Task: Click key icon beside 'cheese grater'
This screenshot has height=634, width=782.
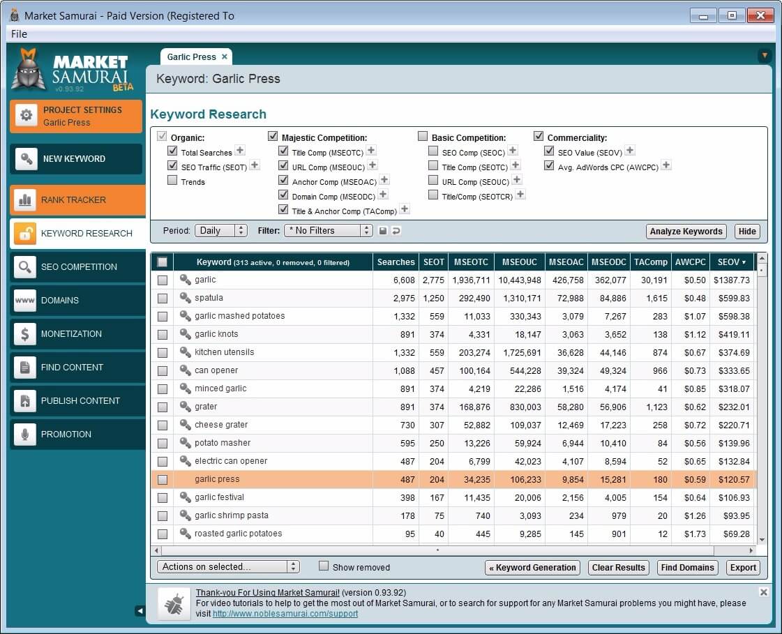Action: [185, 425]
